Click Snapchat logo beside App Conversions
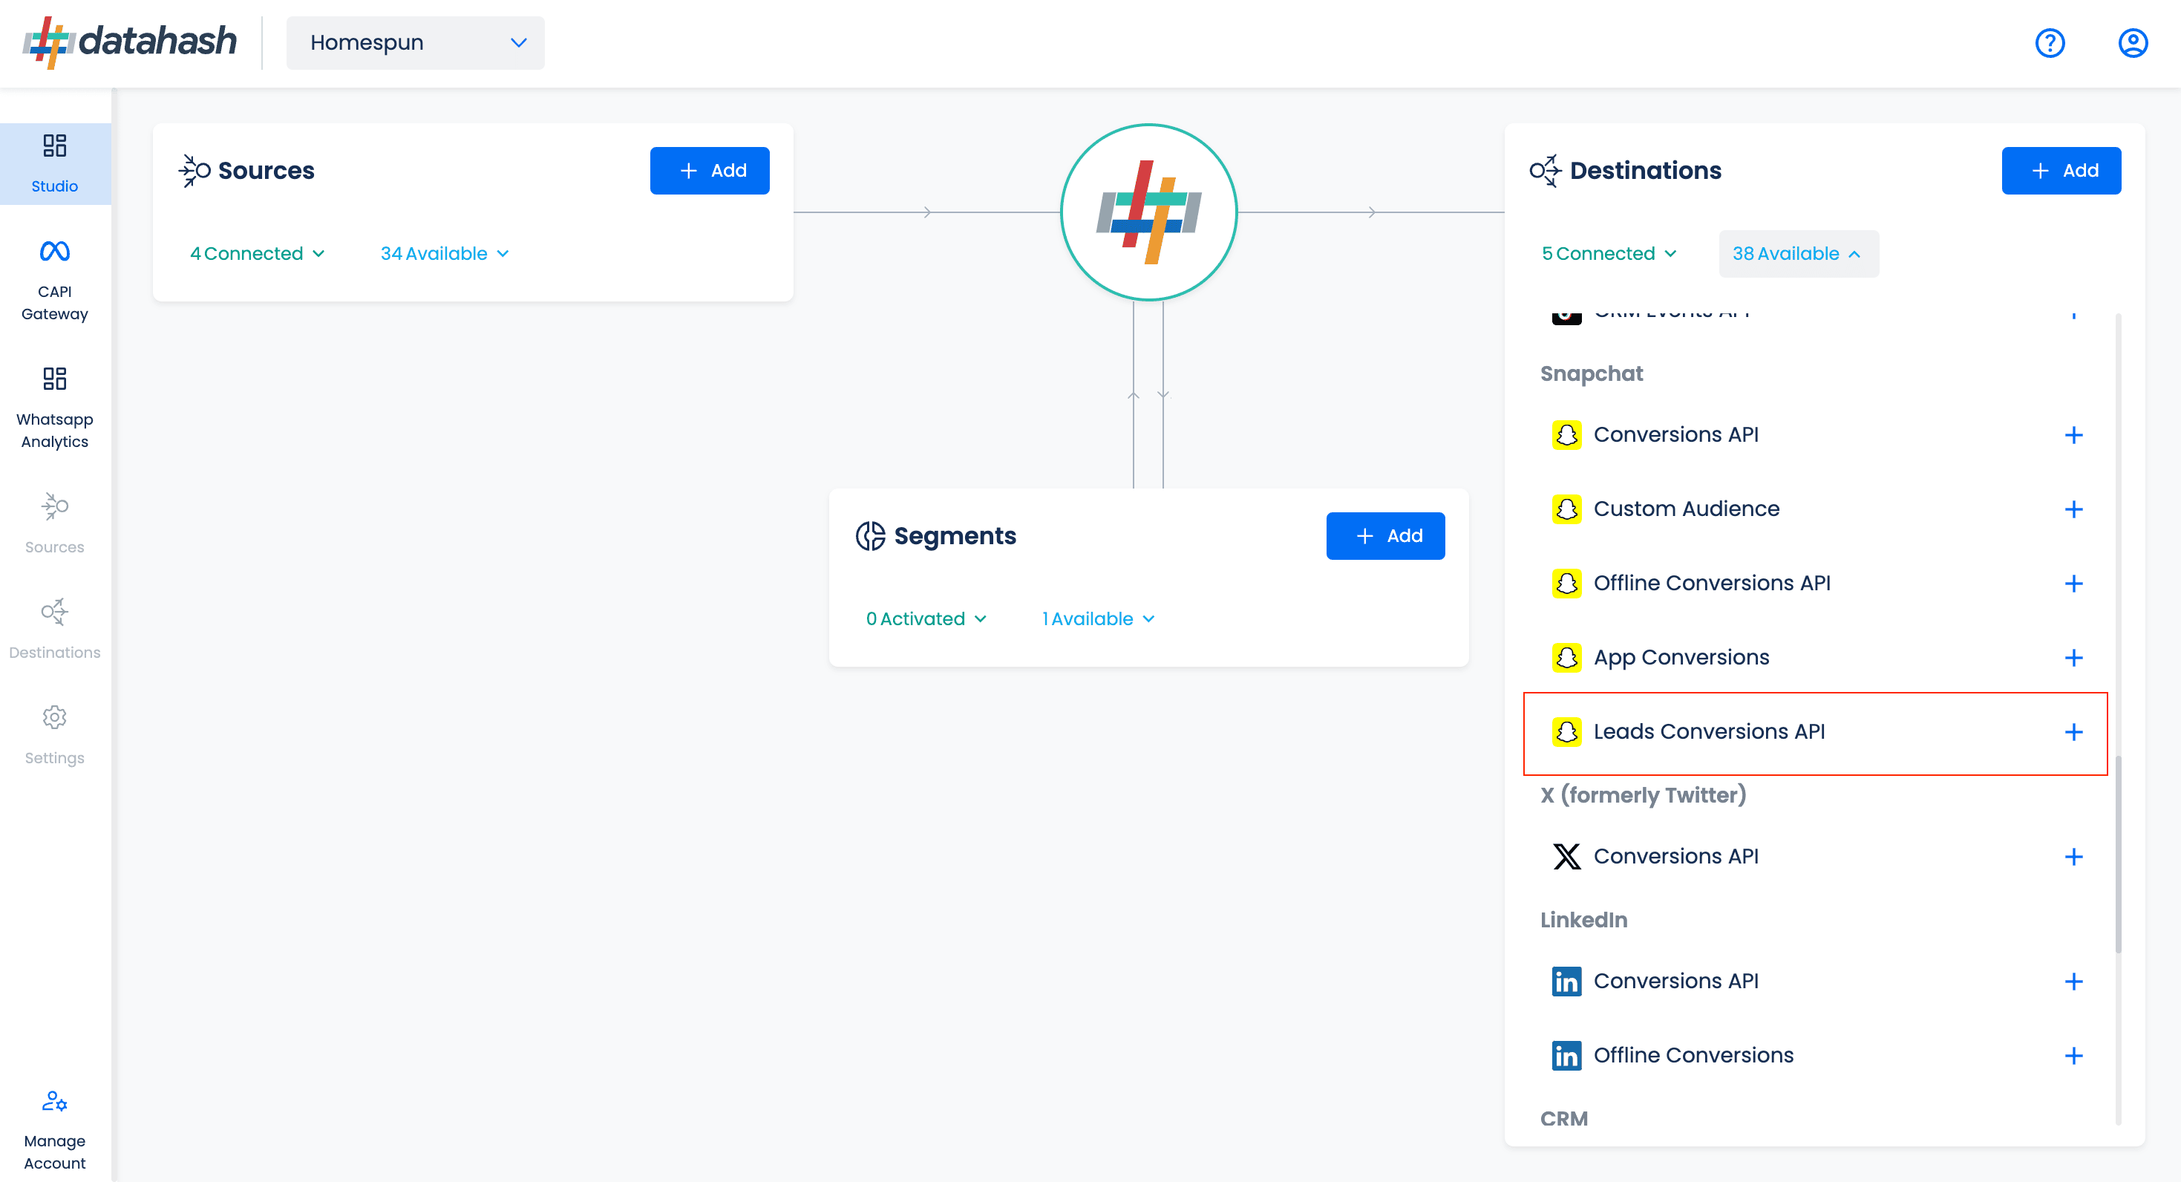The image size is (2181, 1182). click(x=1566, y=657)
